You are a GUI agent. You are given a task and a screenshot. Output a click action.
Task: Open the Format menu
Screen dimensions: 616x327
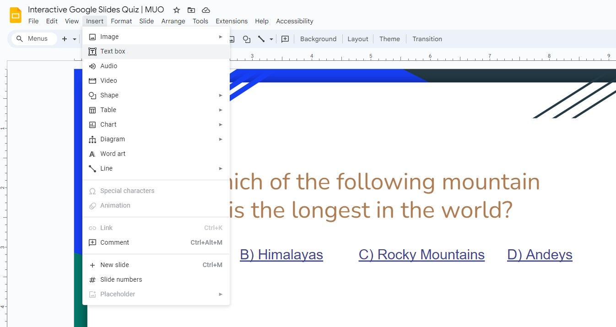click(121, 21)
